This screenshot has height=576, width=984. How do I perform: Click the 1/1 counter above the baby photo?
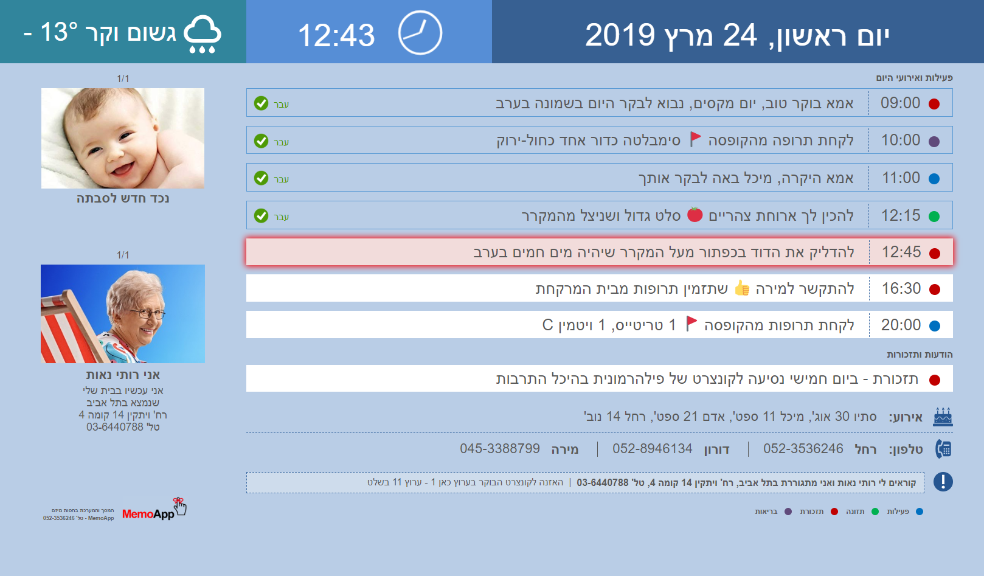coord(123,78)
